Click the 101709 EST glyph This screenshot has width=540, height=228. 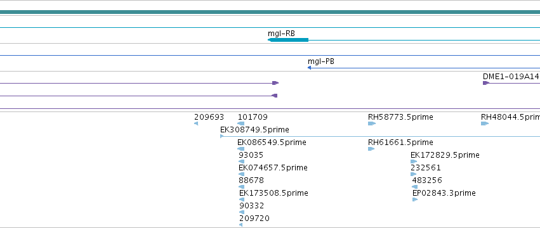[x=241, y=123]
